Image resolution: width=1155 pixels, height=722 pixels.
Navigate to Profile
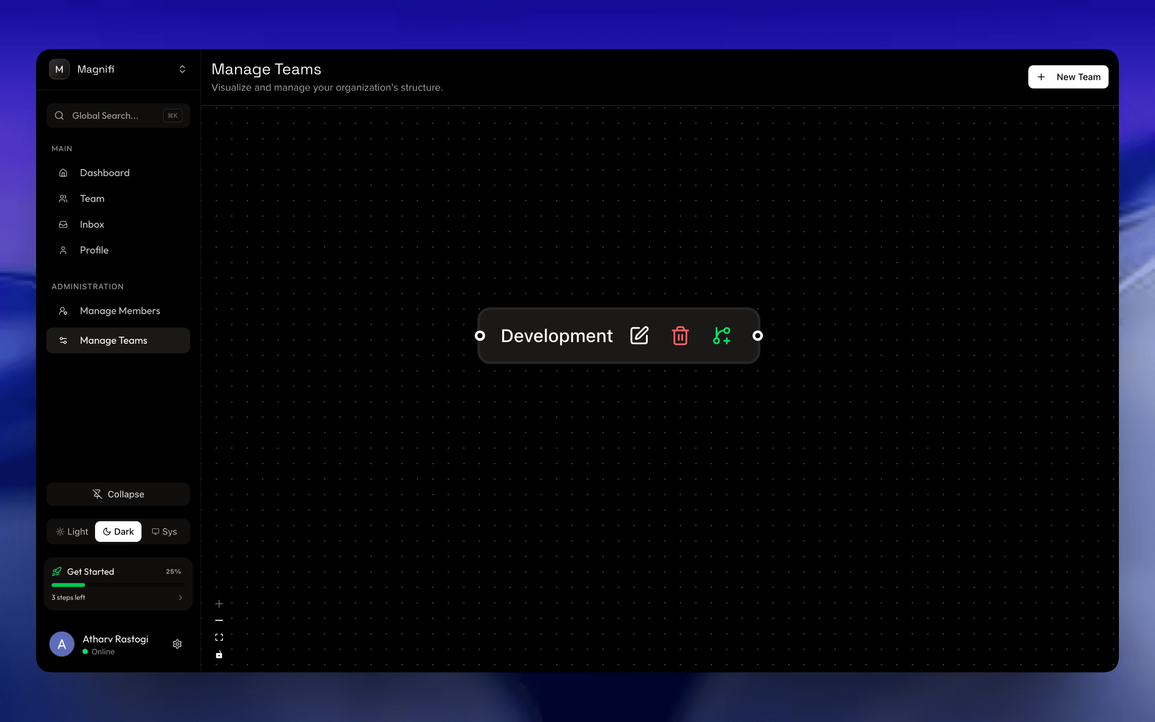118,250
